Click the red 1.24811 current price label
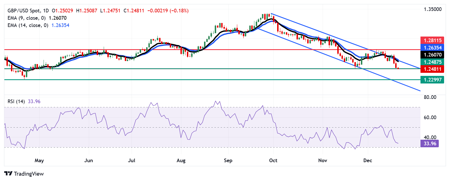Screen dimensions: 450x181 tap(432, 69)
